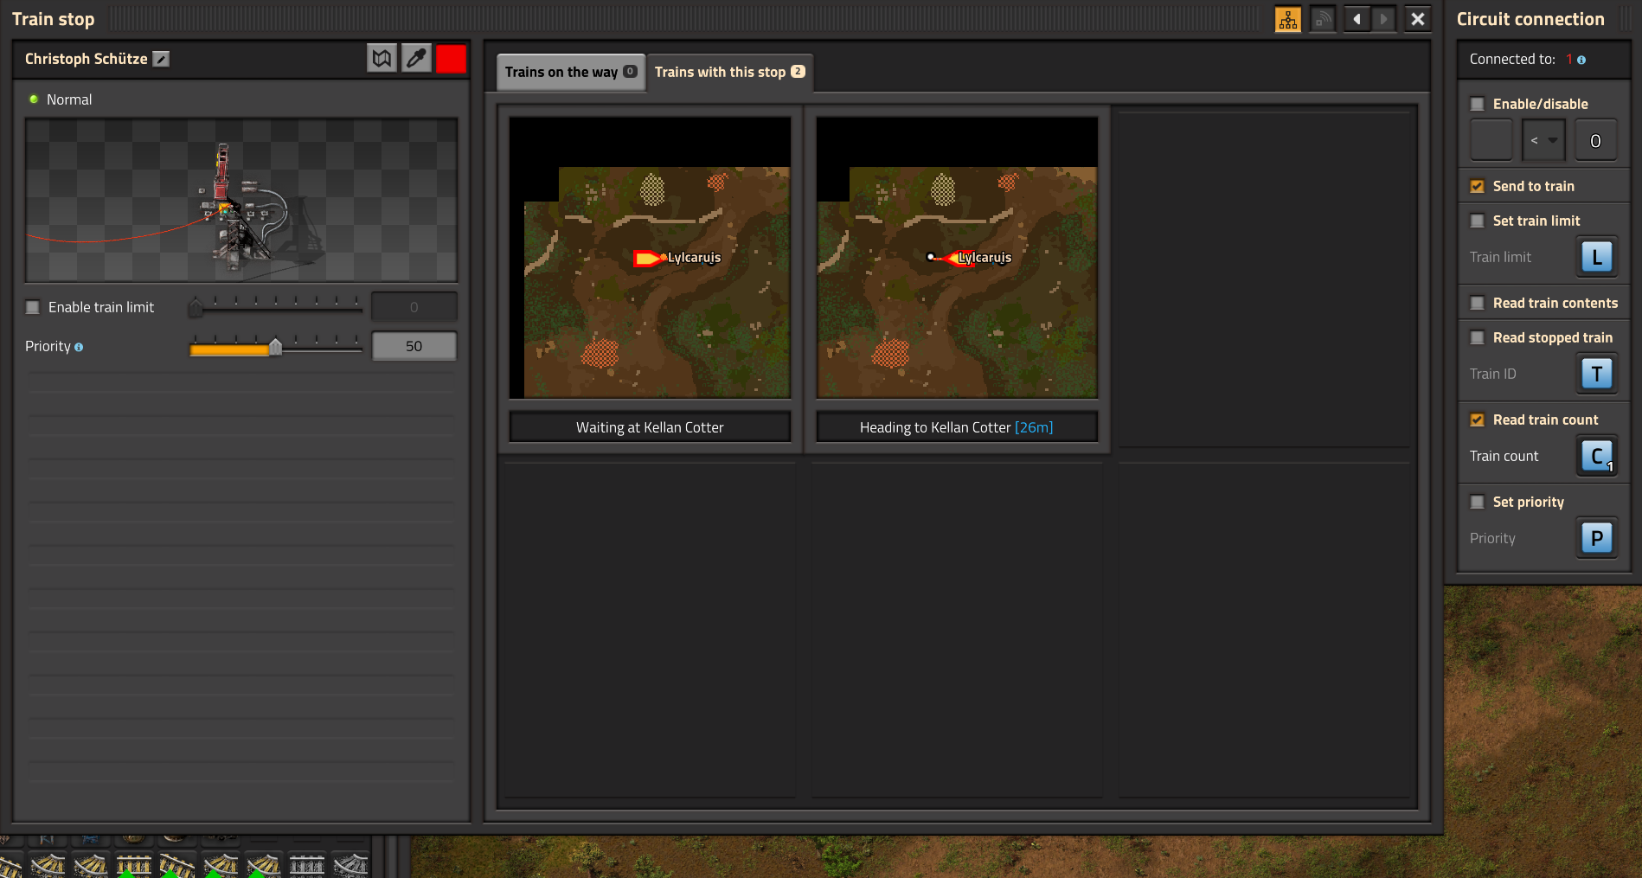Enable the train limit checkbox

pos(33,307)
